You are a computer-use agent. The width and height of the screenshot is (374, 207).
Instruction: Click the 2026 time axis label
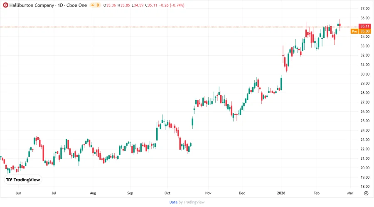(x=281, y=193)
